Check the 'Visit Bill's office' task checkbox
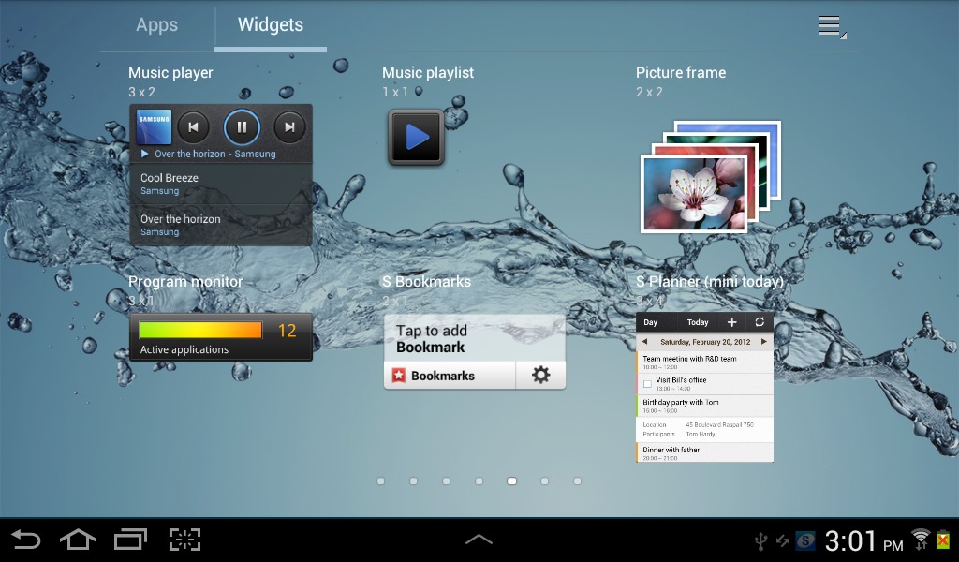This screenshot has width=959, height=562. 648,384
